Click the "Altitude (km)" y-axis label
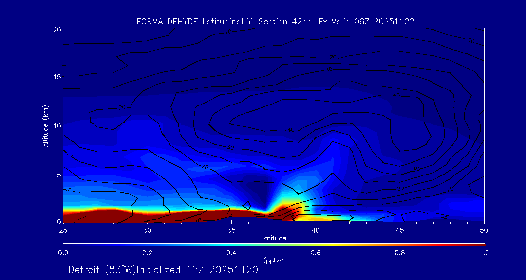Image resolution: width=526 pixels, height=280 pixels. (45, 126)
